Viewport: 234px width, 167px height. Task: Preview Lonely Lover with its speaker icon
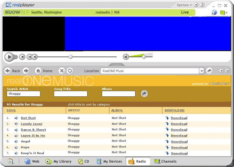pos(16,124)
